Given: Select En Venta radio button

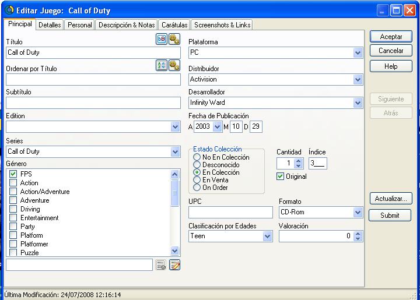Looking at the screenshot, I should point(197,179).
